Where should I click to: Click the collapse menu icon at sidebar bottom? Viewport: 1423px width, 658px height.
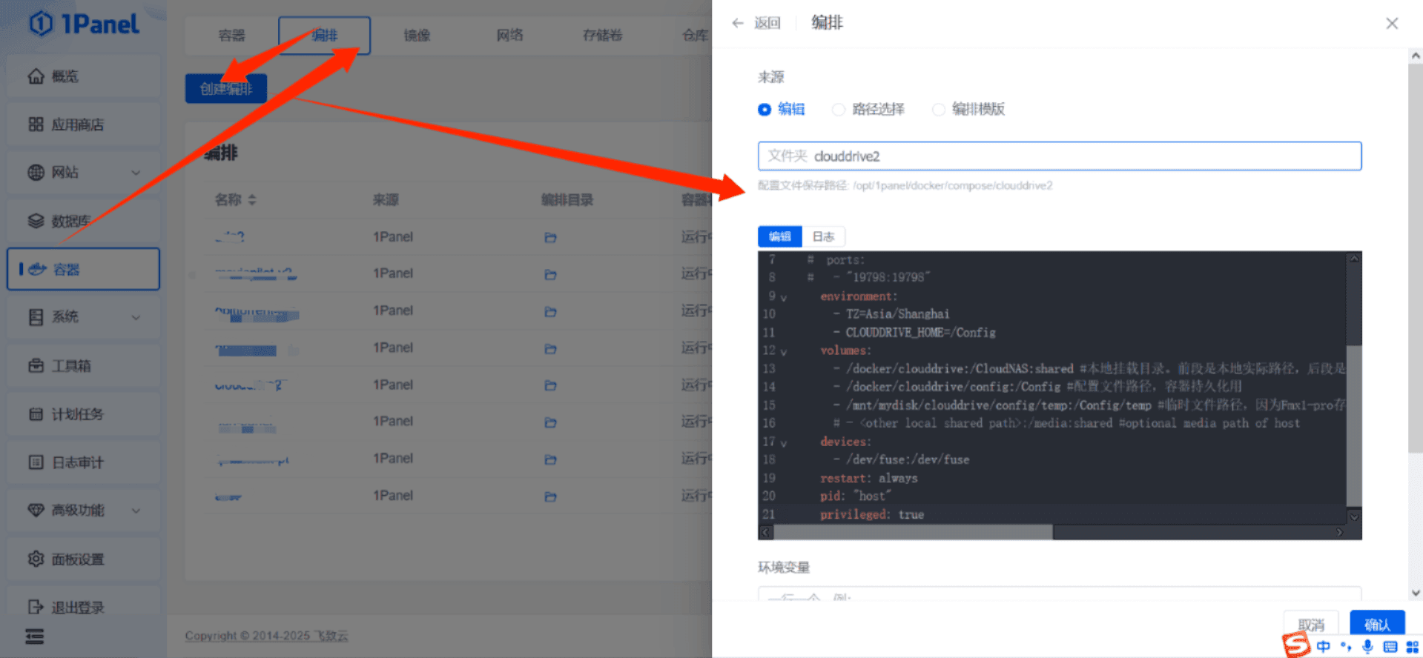(x=35, y=637)
